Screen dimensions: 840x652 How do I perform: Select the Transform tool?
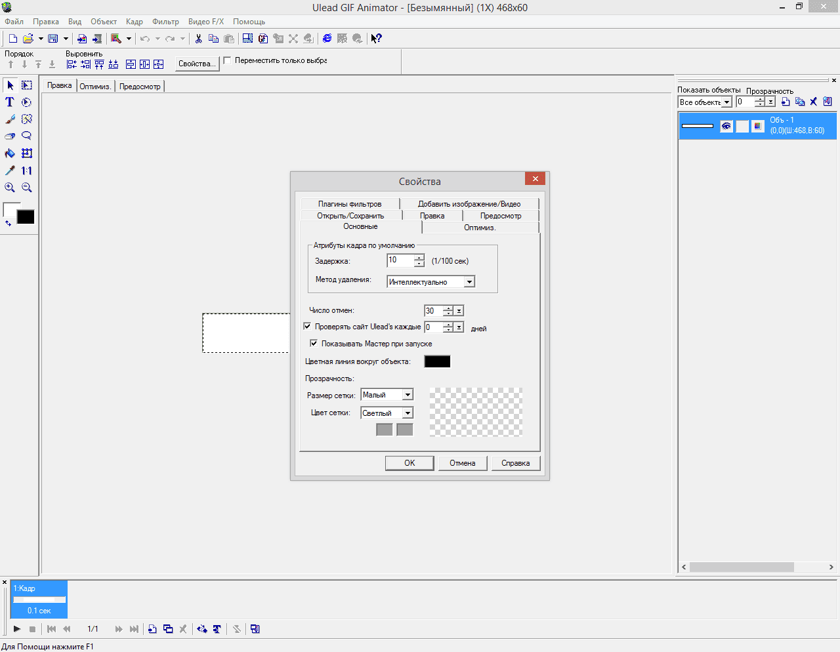tap(27, 153)
